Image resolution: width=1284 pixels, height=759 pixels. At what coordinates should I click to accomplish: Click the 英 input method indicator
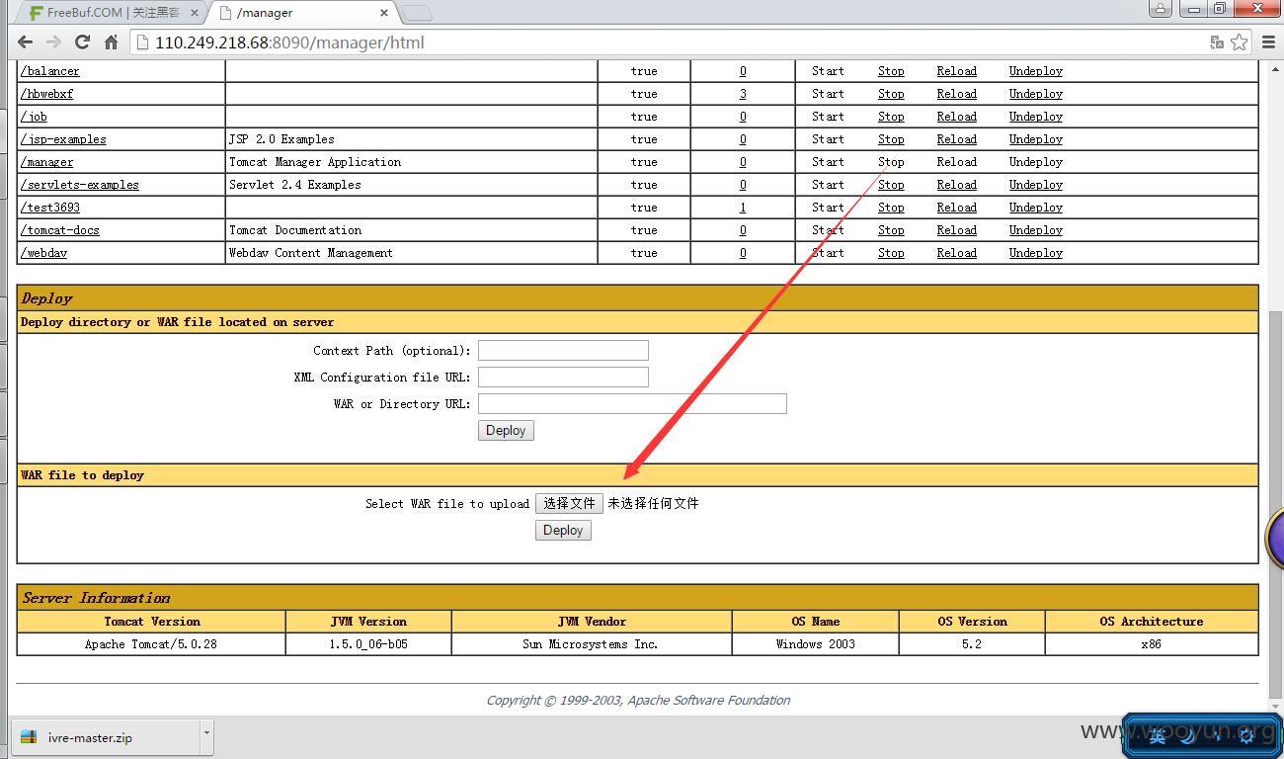(x=1158, y=735)
